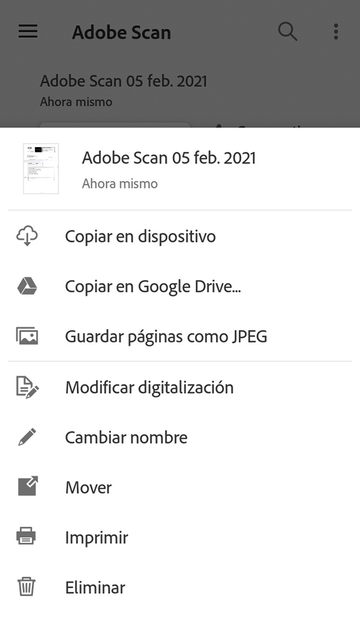Select the printer icon for Imprimir

(27, 537)
